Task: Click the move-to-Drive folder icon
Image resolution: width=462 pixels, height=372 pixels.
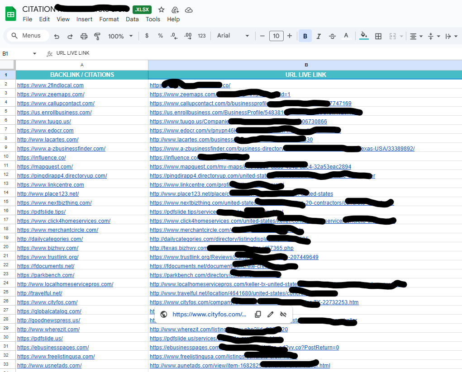Action: [175, 10]
